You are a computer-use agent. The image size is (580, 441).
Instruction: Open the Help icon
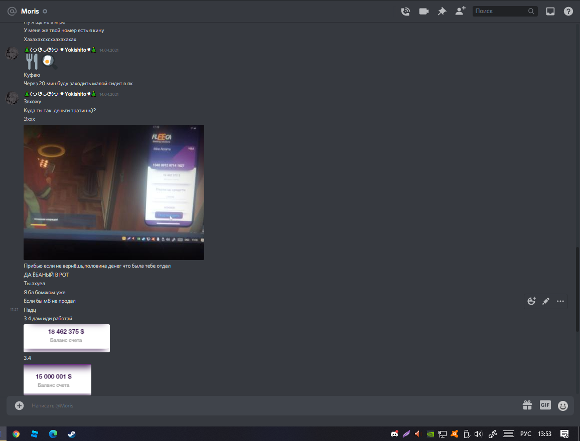point(568,11)
